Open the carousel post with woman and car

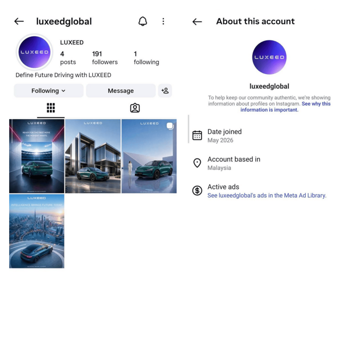(149, 156)
